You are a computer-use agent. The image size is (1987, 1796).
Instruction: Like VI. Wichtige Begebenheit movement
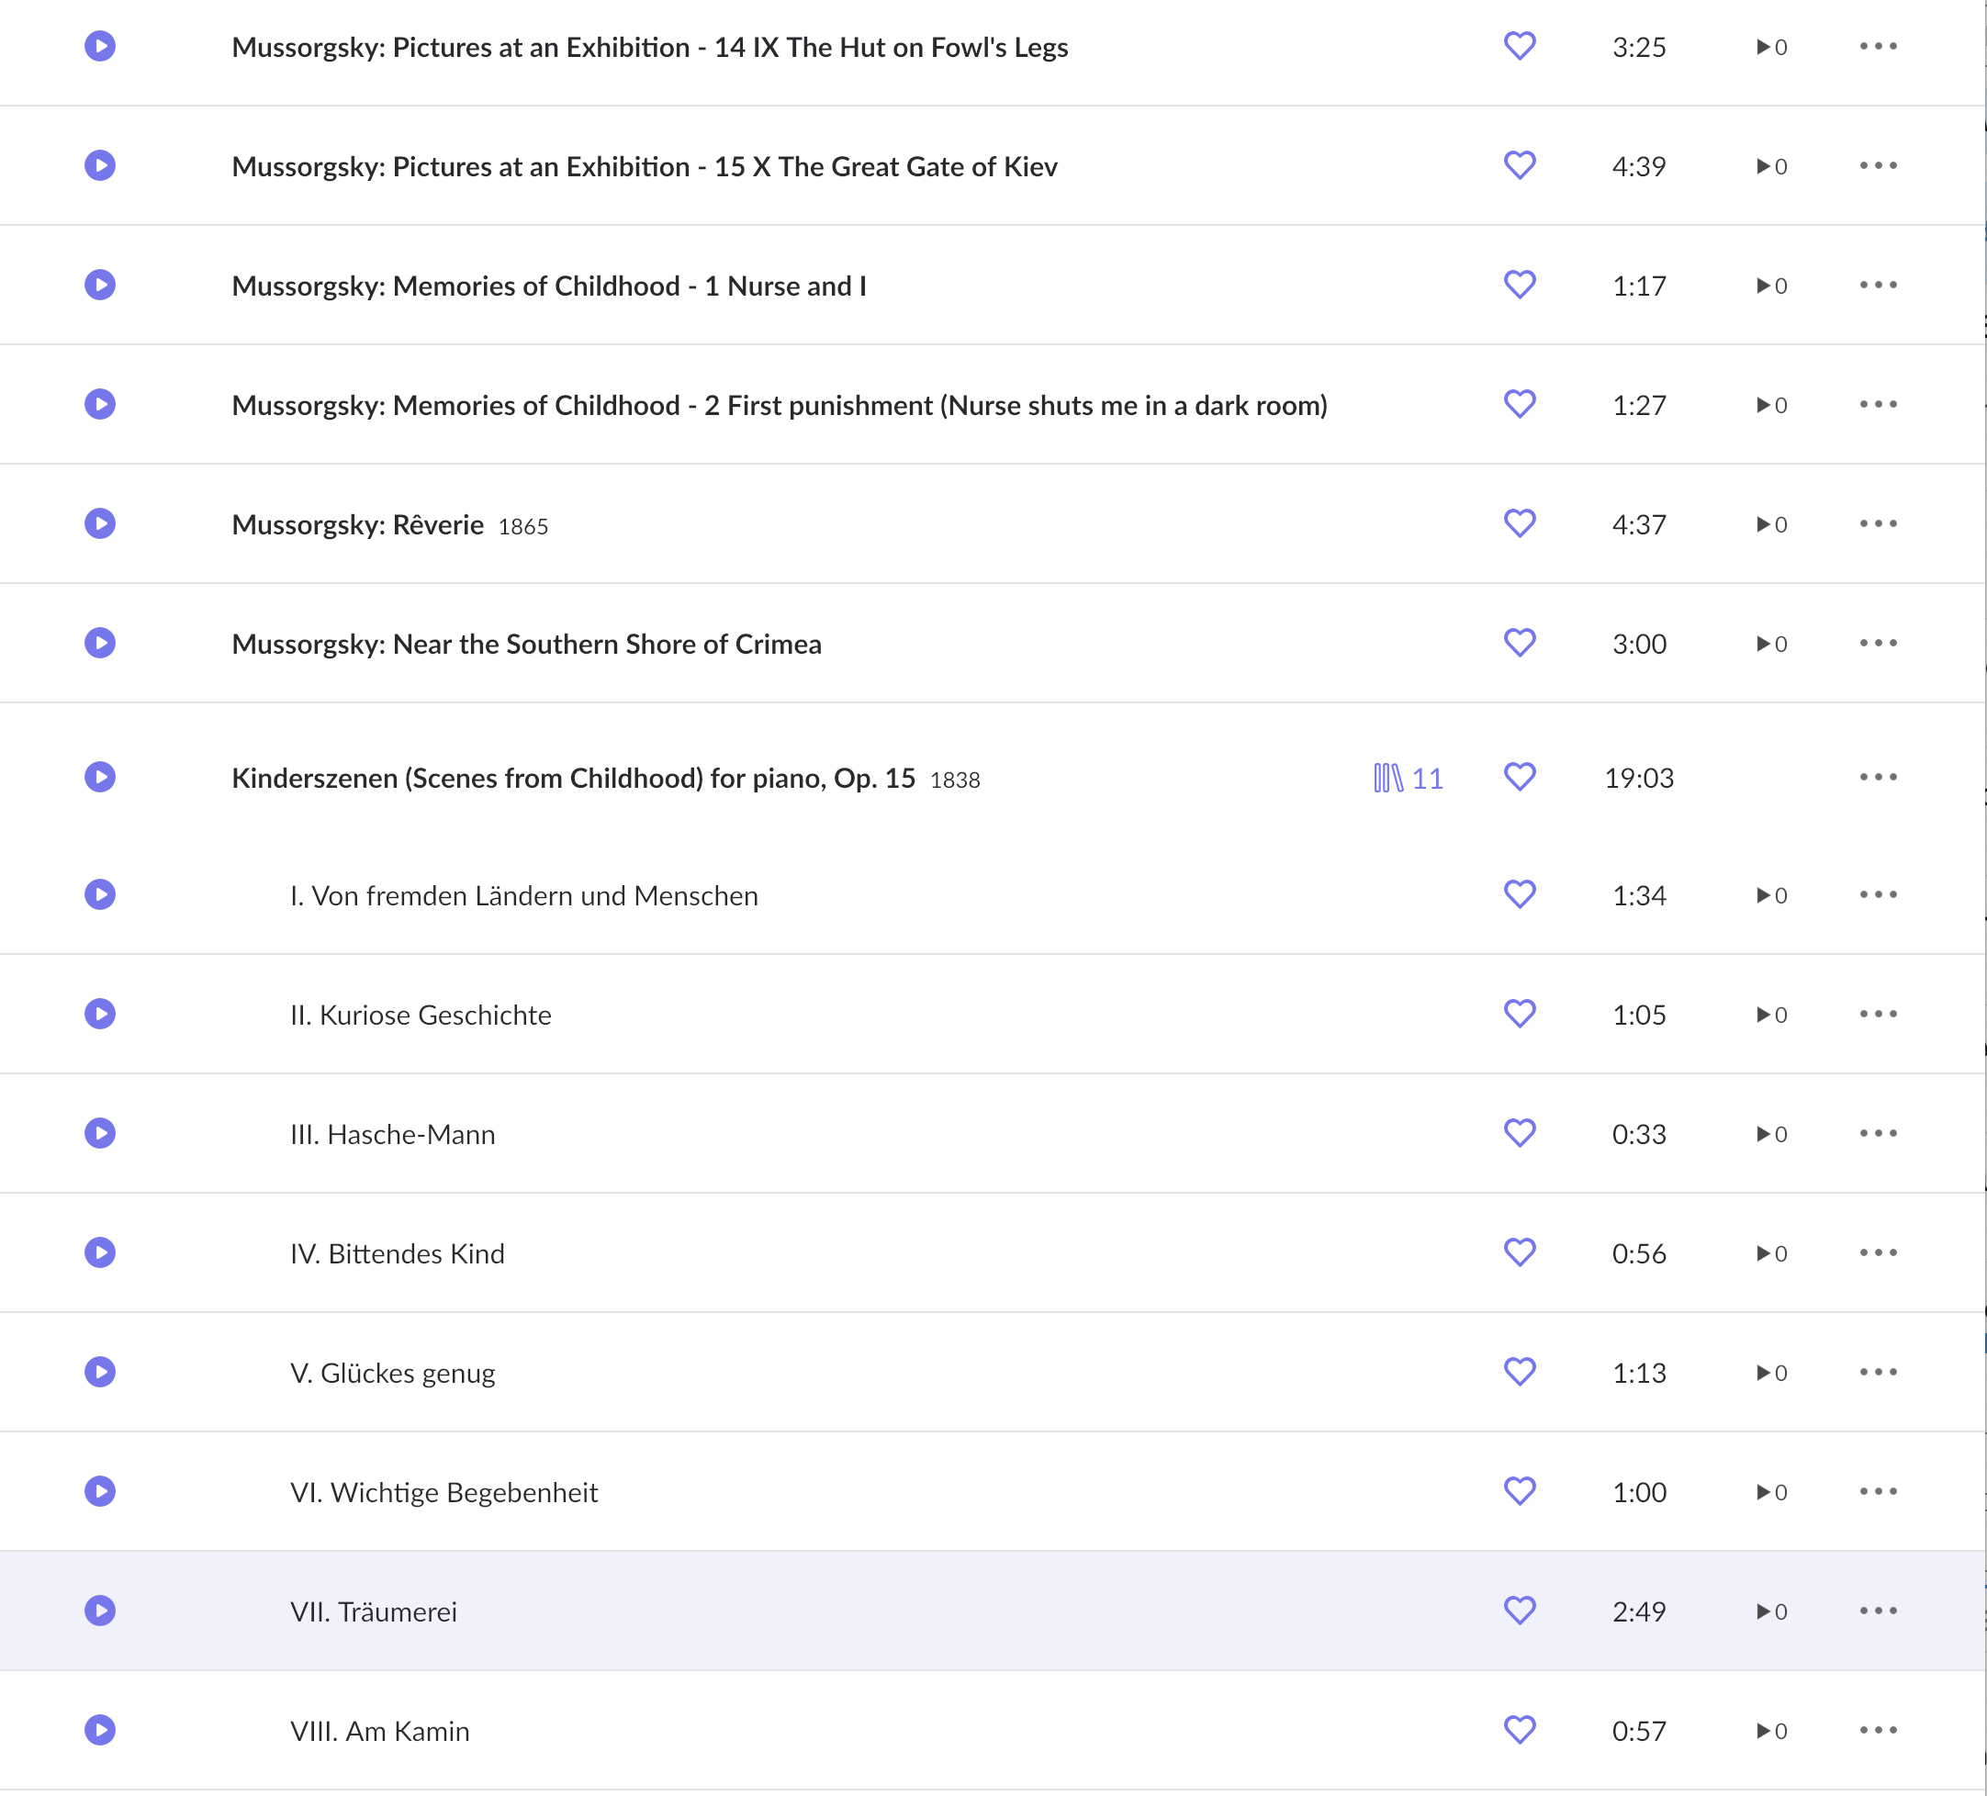[1519, 1491]
